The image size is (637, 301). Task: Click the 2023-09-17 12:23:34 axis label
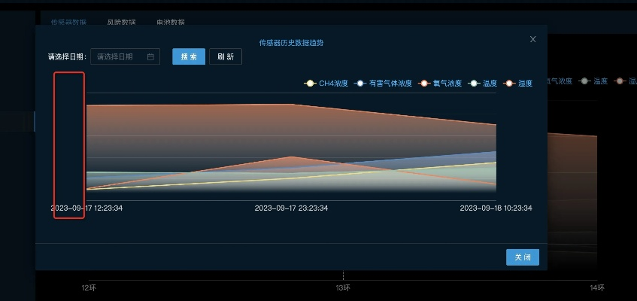point(86,208)
